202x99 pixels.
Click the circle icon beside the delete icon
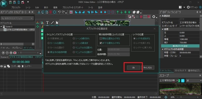click(55, 12)
